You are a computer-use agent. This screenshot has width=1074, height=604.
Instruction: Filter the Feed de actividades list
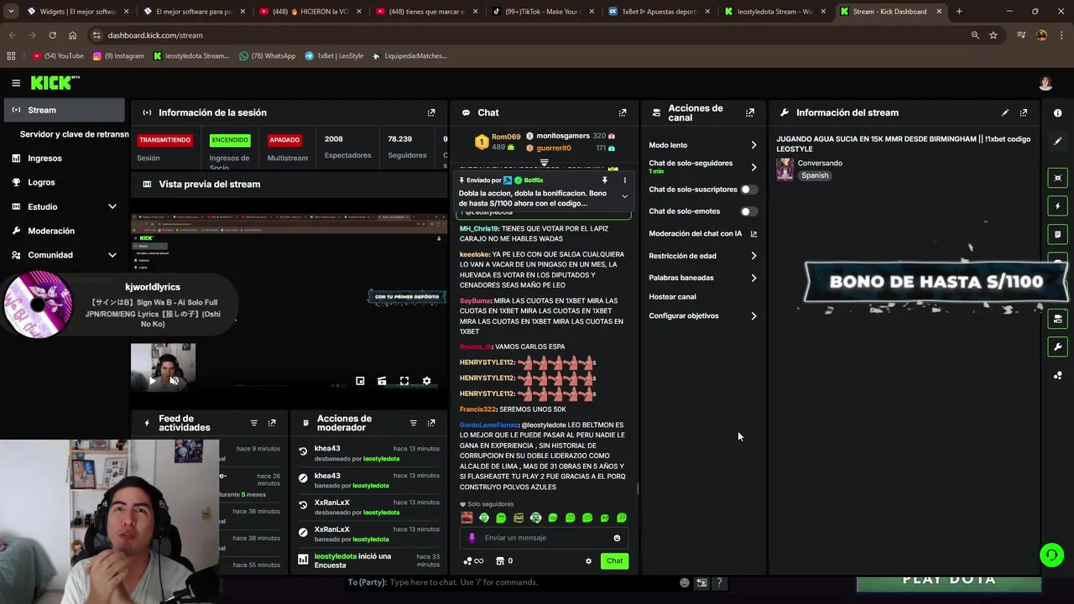click(253, 423)
